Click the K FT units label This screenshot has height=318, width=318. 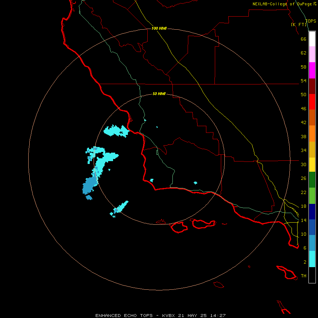[299, 24]
